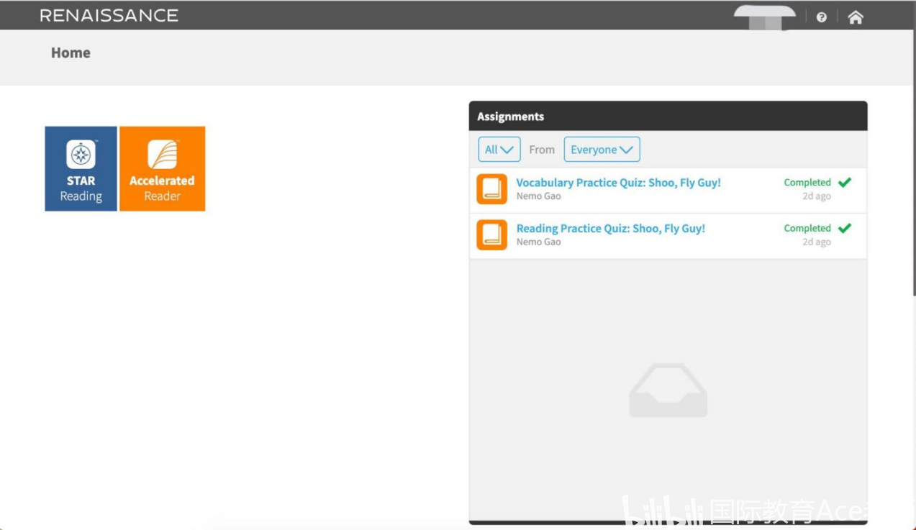Click Completed status of Reading Practice Quiz
Viewport: 916px width, 530px height.
807,228
